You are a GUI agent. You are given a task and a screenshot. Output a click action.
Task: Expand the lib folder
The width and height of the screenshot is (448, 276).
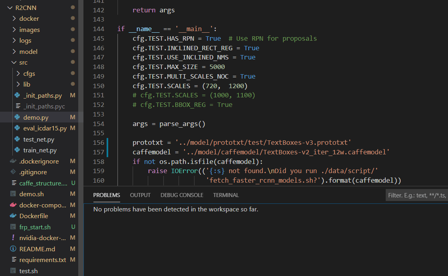tap(18, 85)
